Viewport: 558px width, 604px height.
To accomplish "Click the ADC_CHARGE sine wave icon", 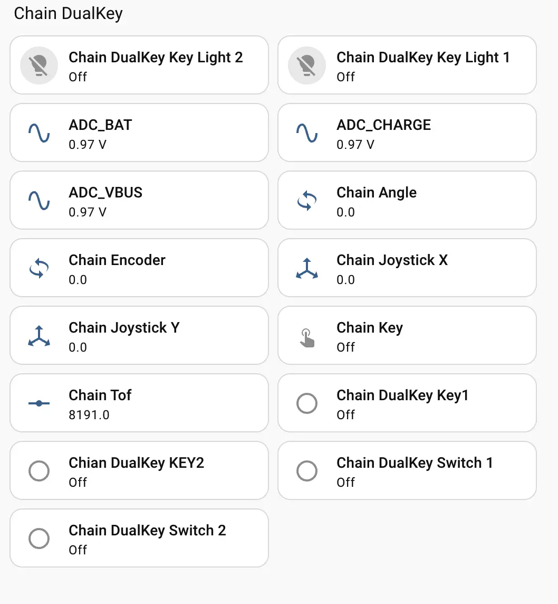I will pos(306,133).
